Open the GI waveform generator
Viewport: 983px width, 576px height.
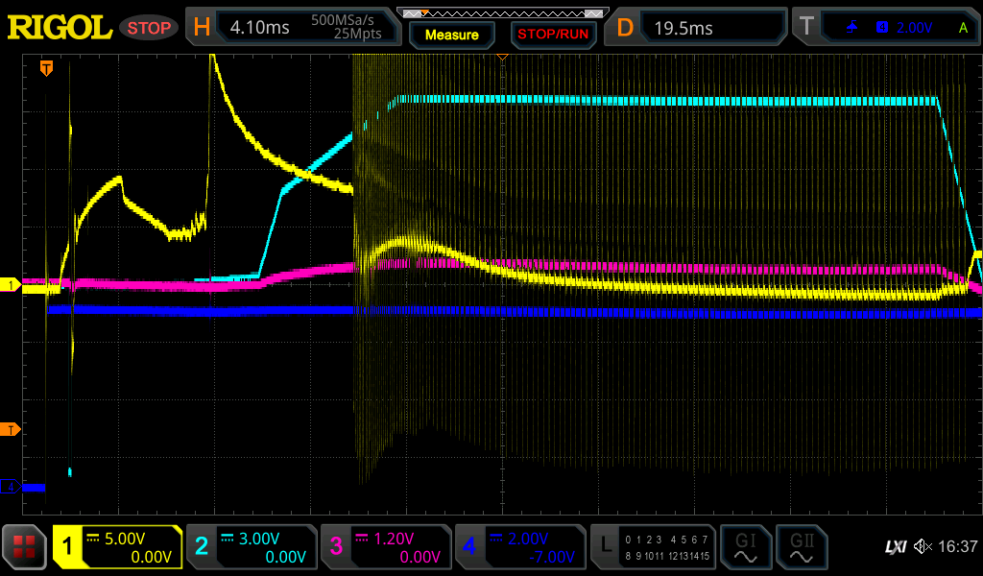pyautogui.click(x=746, y=547)
